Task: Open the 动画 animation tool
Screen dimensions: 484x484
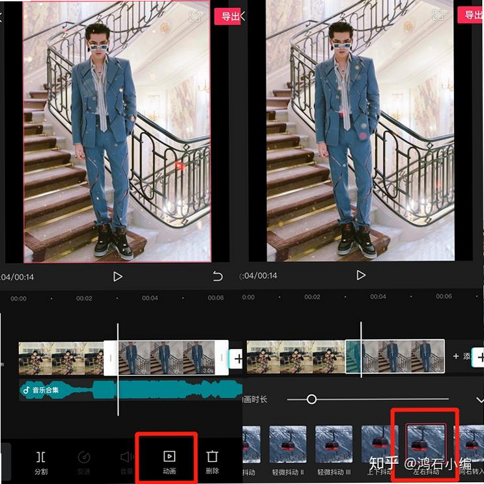Action: point(169,462)
